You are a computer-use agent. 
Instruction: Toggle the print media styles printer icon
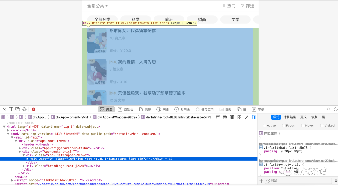tap(225, 117)
